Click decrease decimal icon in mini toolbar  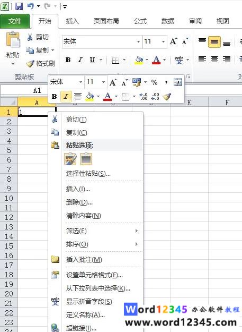[x=155, y=97]
